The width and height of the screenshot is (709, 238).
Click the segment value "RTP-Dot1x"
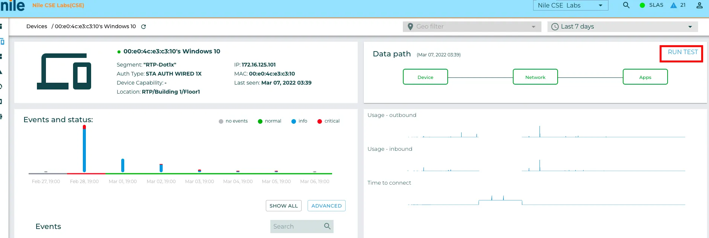tap(160, 65)
